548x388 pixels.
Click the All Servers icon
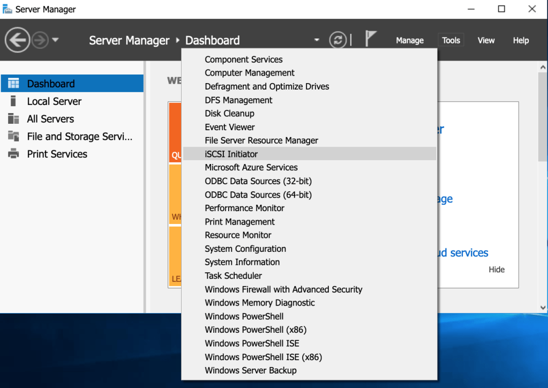(13, 119)
